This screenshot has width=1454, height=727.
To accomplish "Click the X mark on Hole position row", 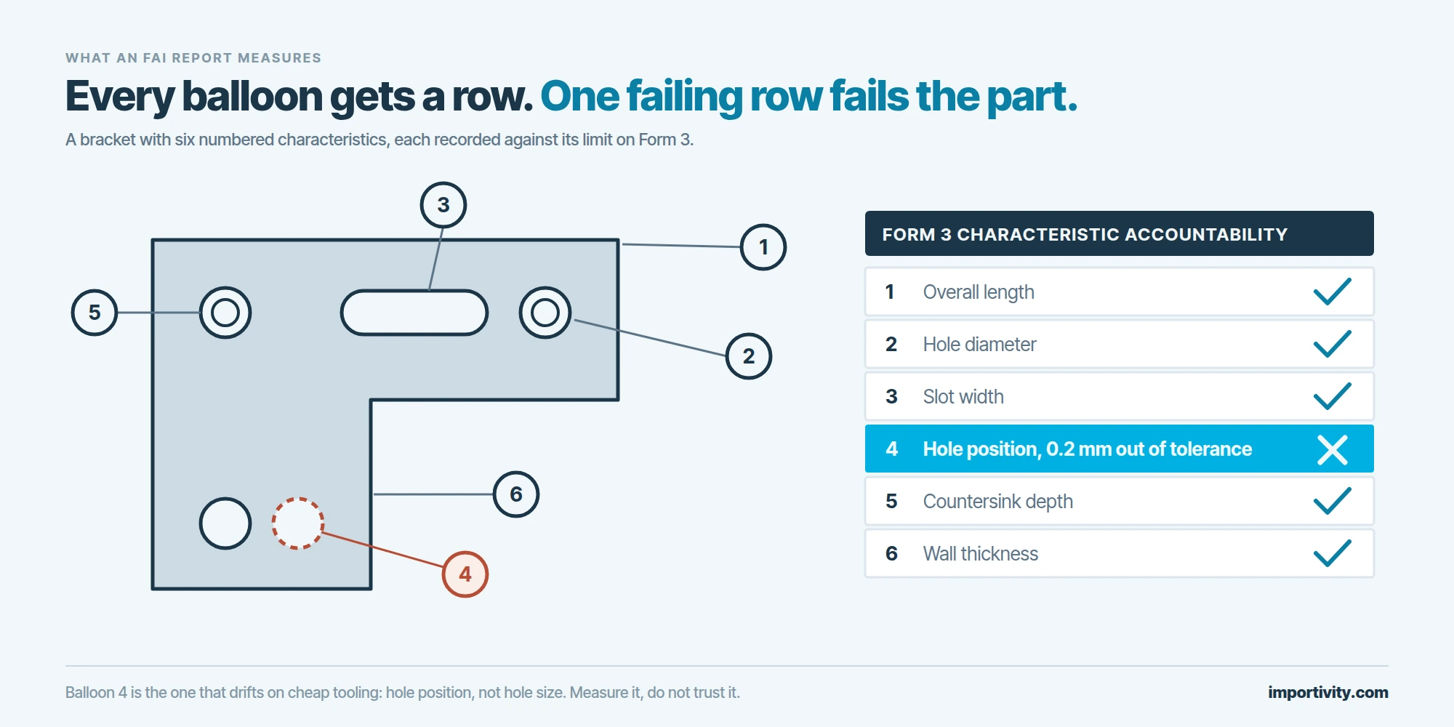I will (x=1333, y=449).
